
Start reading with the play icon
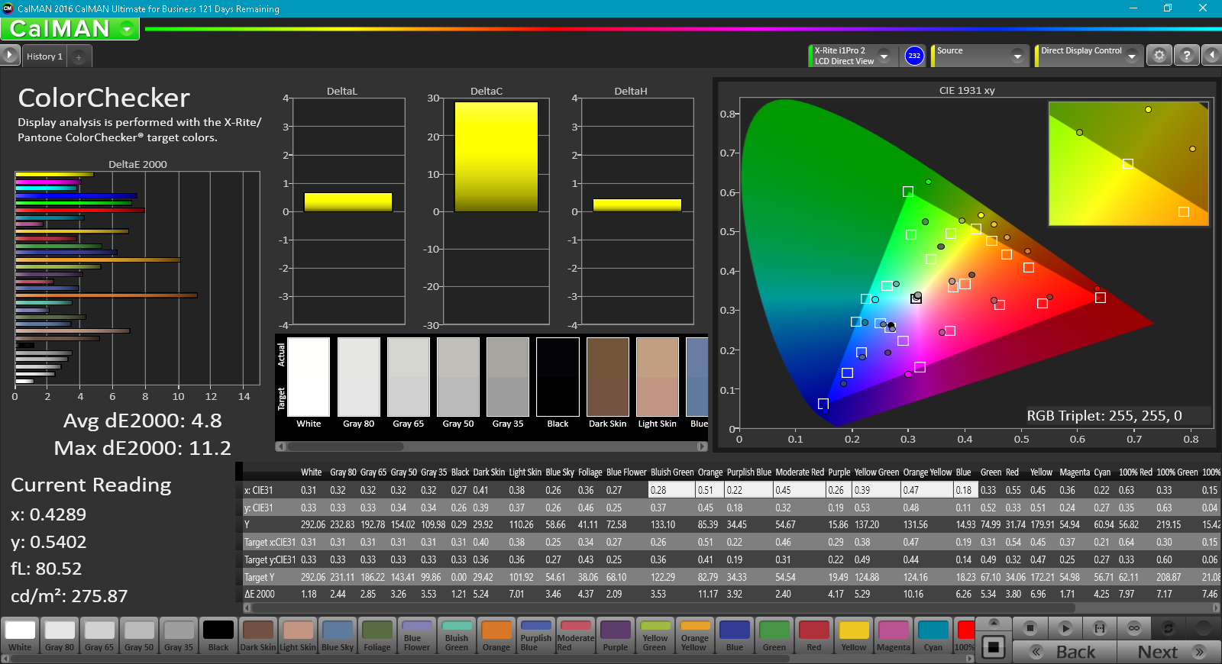[1065, 628]
